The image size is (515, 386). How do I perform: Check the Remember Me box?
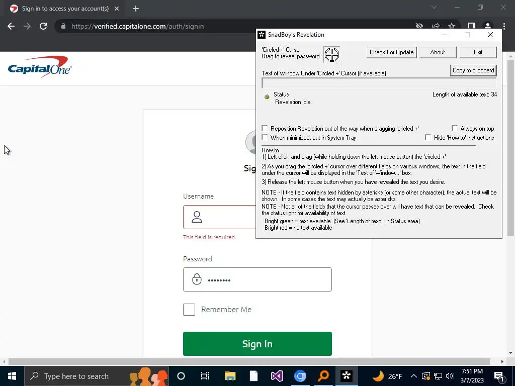click(x=189, y=309)
